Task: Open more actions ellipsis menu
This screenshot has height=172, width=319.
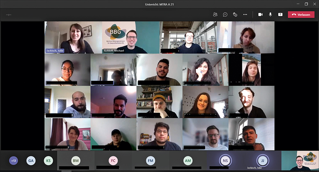Action: tap(245, 14)
